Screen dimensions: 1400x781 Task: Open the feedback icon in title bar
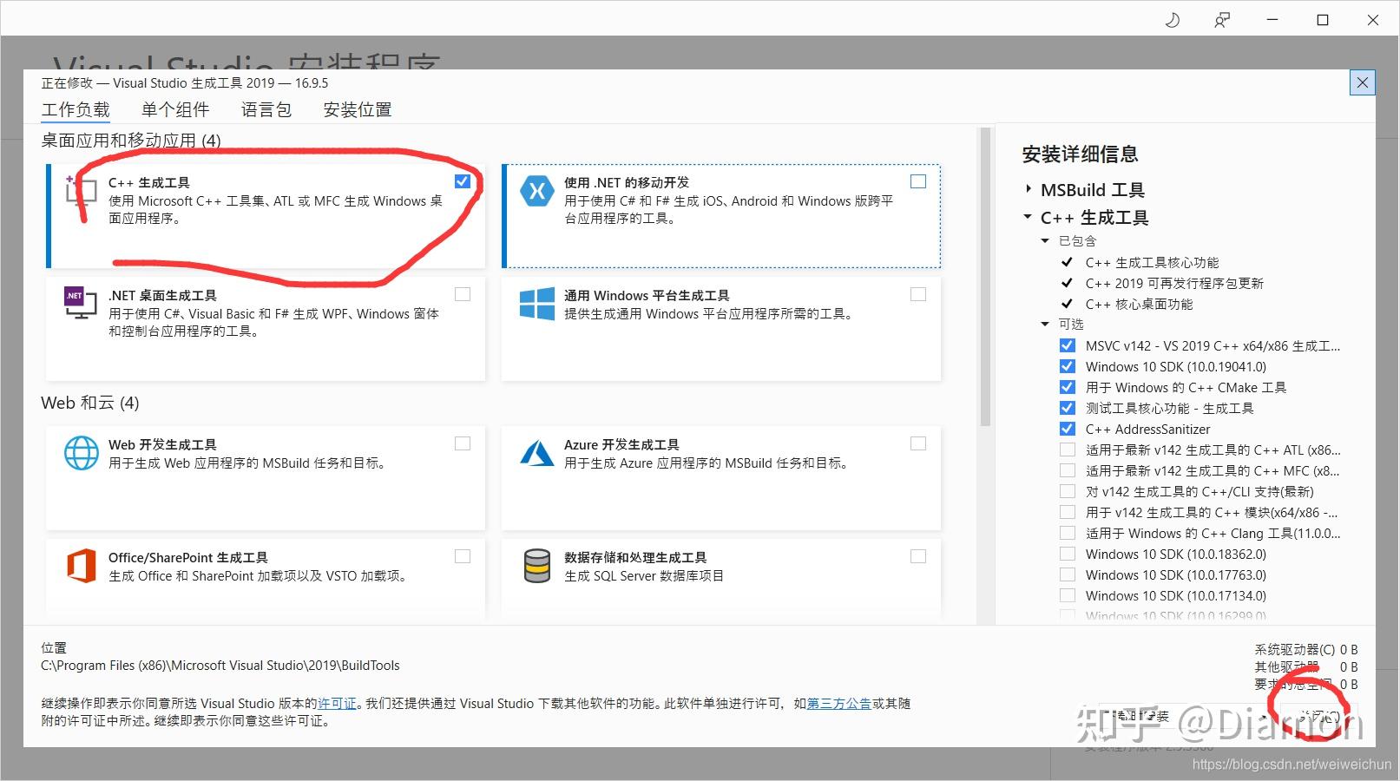tap(1222, 20)
